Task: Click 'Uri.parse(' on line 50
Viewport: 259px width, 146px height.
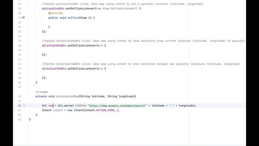Action: [66, 105]
